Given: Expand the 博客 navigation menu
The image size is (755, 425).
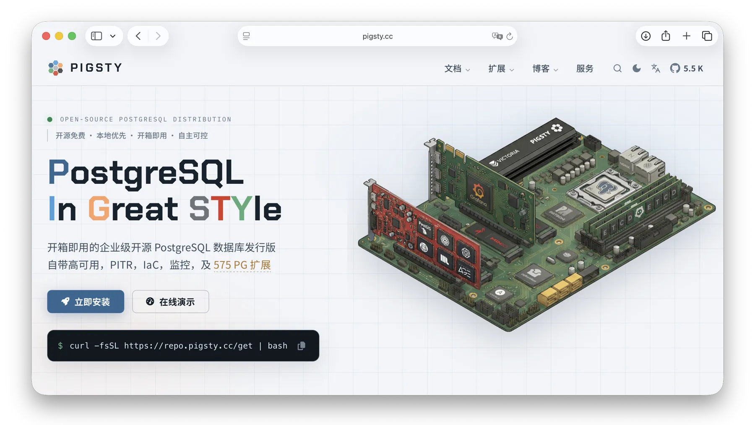Looking at the screenshot, I should click(545, 68).
